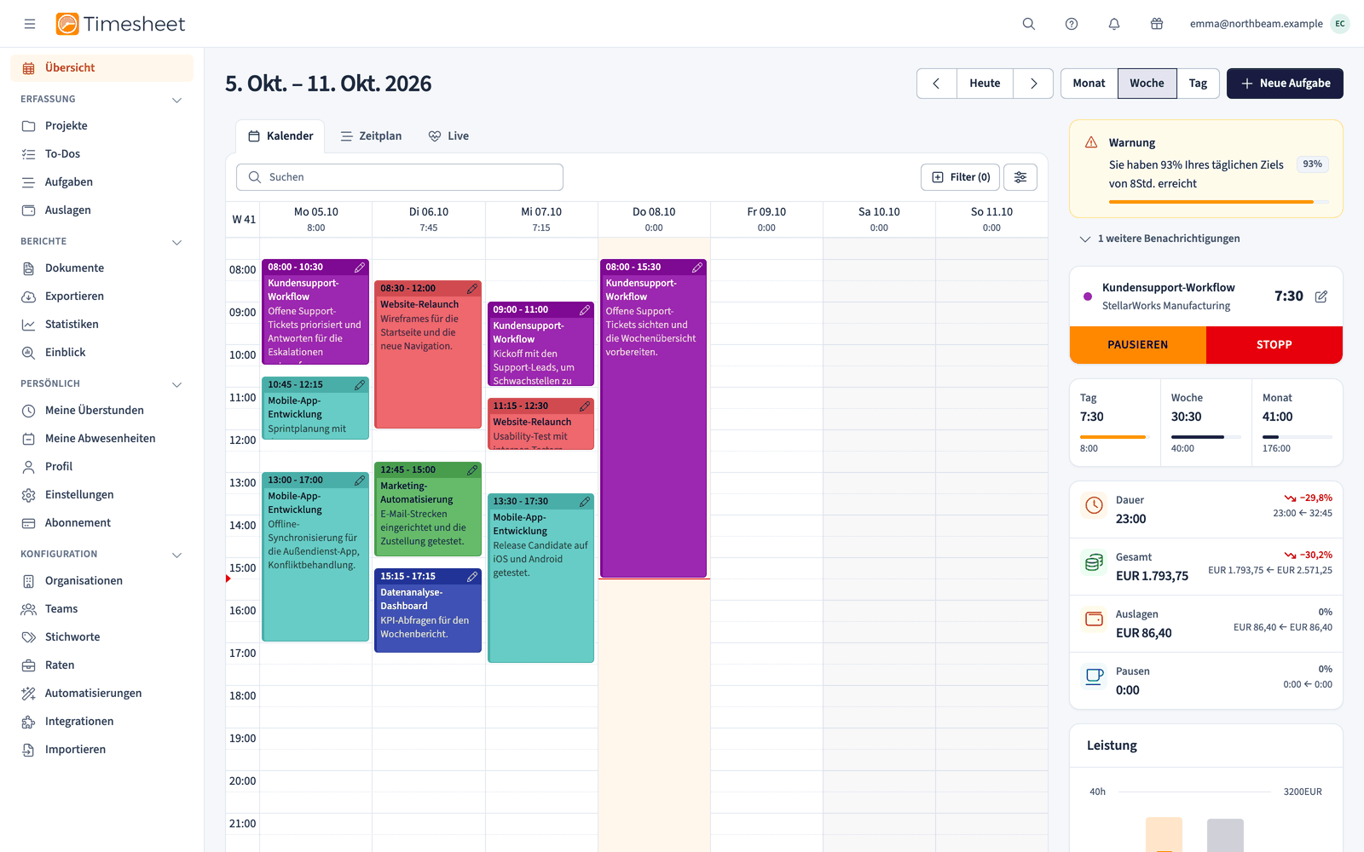Screen dimensions: 1364x852
Task: Edit the 08:30 - 12:00 Website-Relaunch entry
Action: 472,289
